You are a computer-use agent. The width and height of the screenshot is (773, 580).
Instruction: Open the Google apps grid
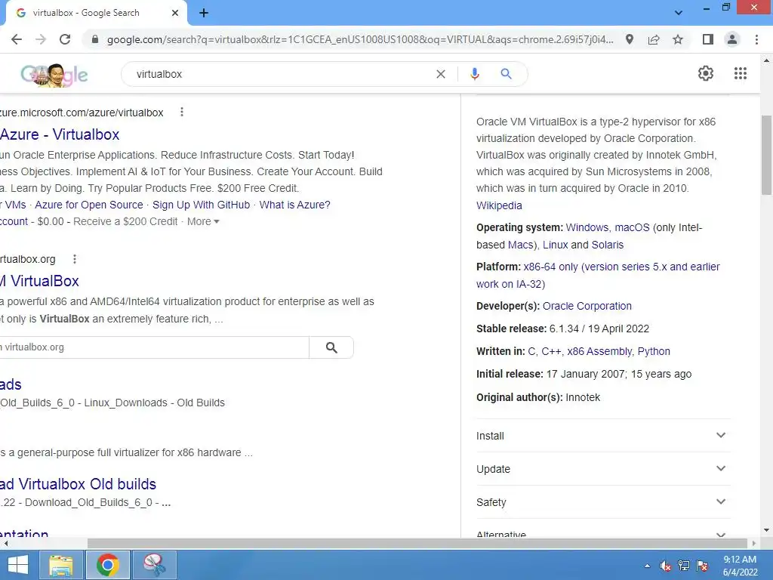pos(740,73)
